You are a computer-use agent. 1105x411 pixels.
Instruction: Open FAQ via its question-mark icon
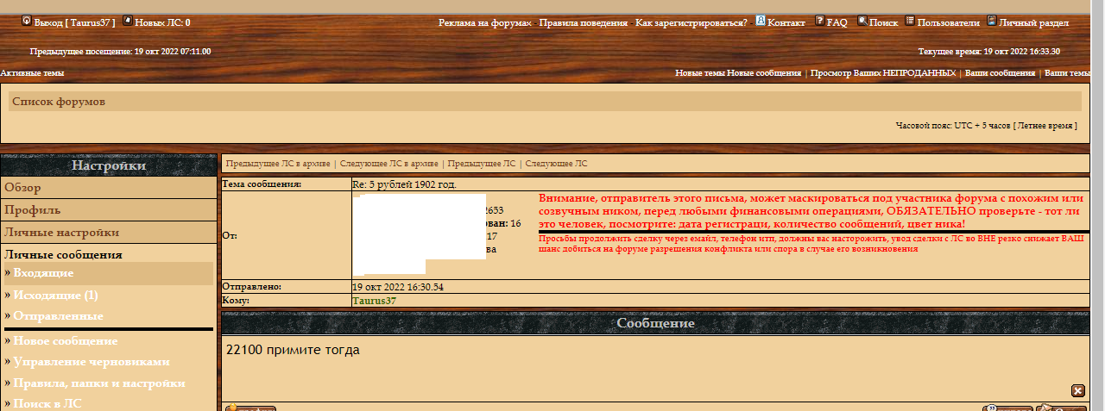[x=820, y=21]
